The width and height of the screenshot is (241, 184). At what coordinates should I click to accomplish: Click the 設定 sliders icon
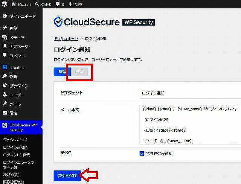(5, 113)
